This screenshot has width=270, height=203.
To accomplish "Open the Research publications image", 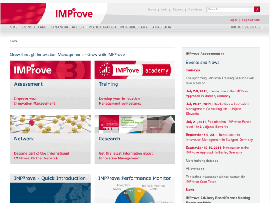I will (x=135, y=124).
